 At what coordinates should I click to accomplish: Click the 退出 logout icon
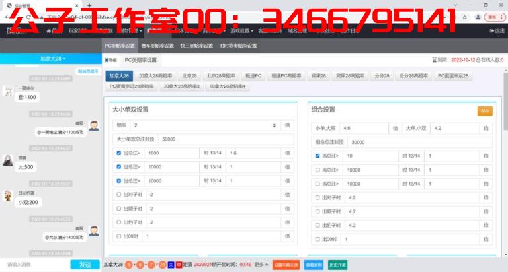[492, 31]
